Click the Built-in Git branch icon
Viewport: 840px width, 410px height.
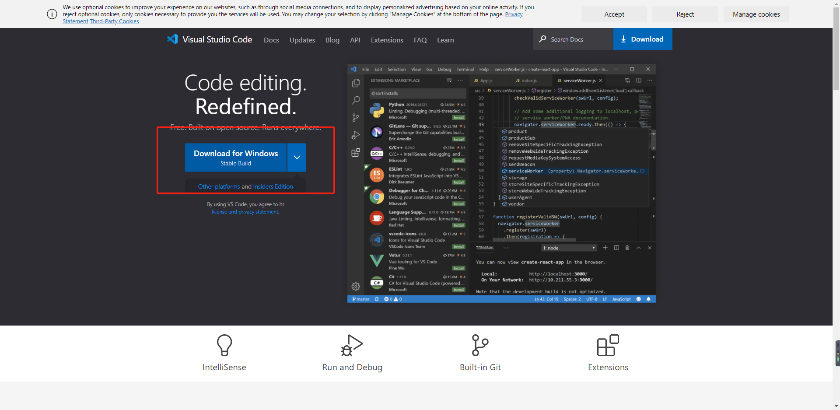[x=480, y=345]
